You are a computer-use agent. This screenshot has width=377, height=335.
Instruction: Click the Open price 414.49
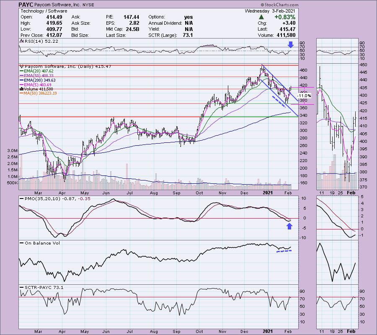(x=54, y=17)
